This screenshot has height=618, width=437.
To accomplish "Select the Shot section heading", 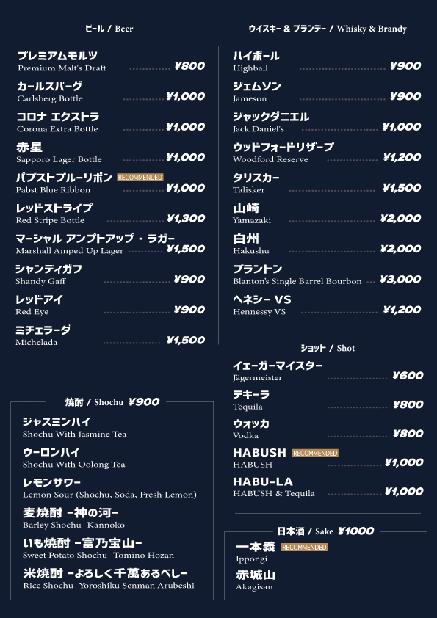I will [328, 348].
